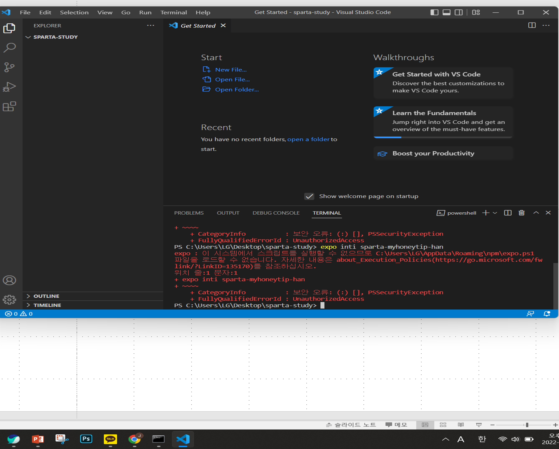Split the editor to the right
Image resolution: width=559 pixels, height=449 pixels.
532,25
